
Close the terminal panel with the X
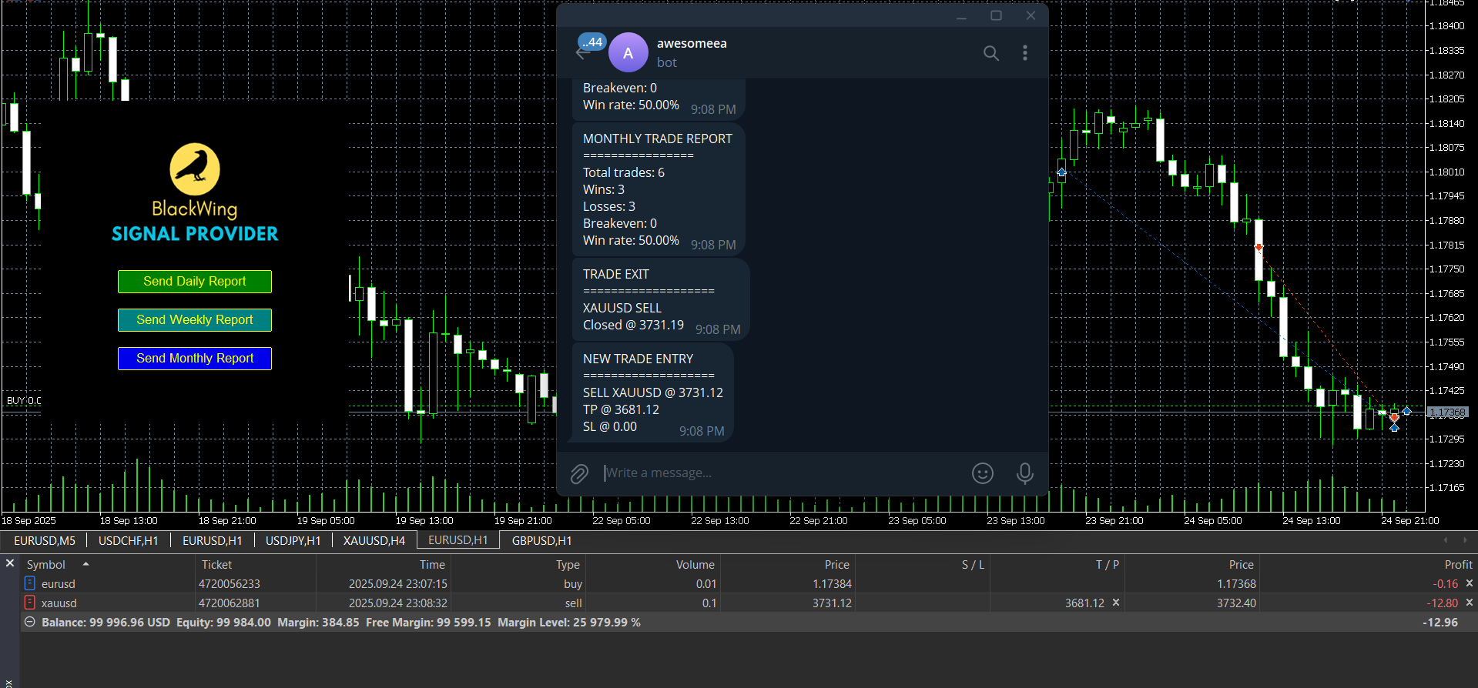(x=10, y=563)
